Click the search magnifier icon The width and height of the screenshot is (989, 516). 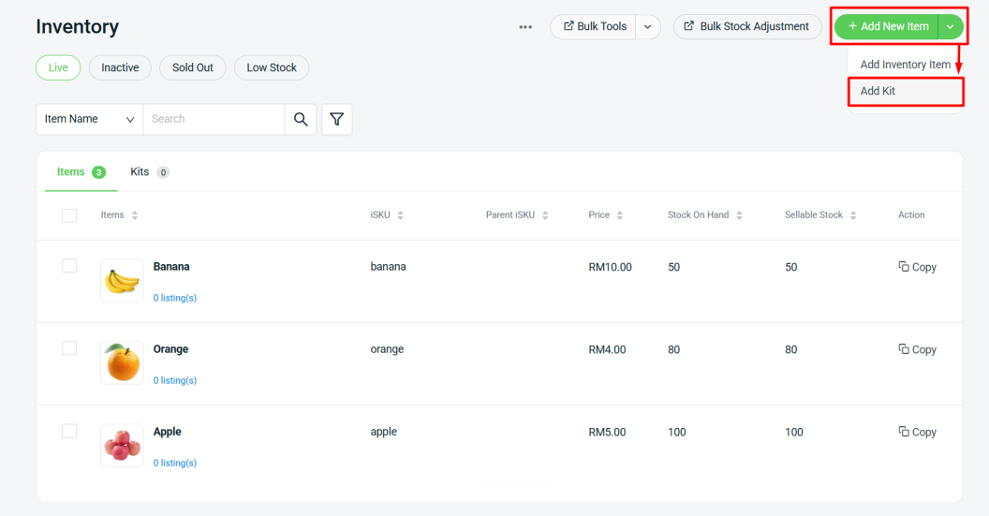pyautogui.click(x=301, y=119)
